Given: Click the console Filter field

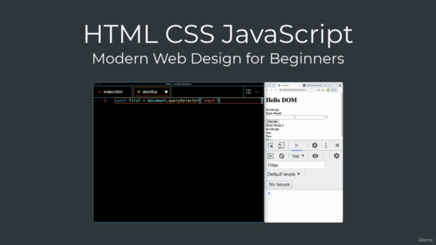Looking at the screenshot, I should (295, 165).
